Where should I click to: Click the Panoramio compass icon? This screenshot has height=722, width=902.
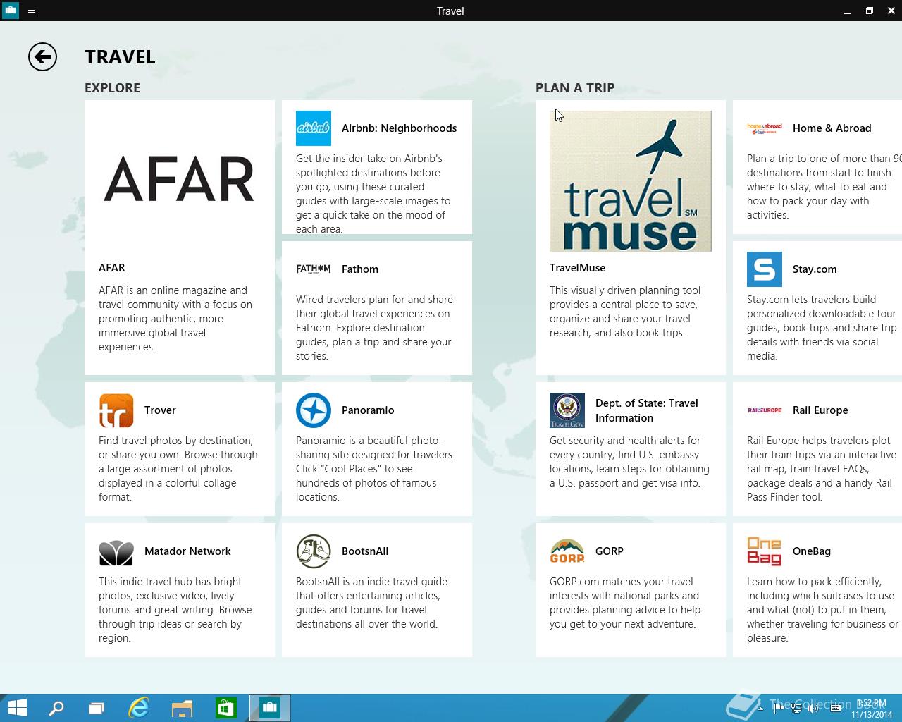[314, 410]
